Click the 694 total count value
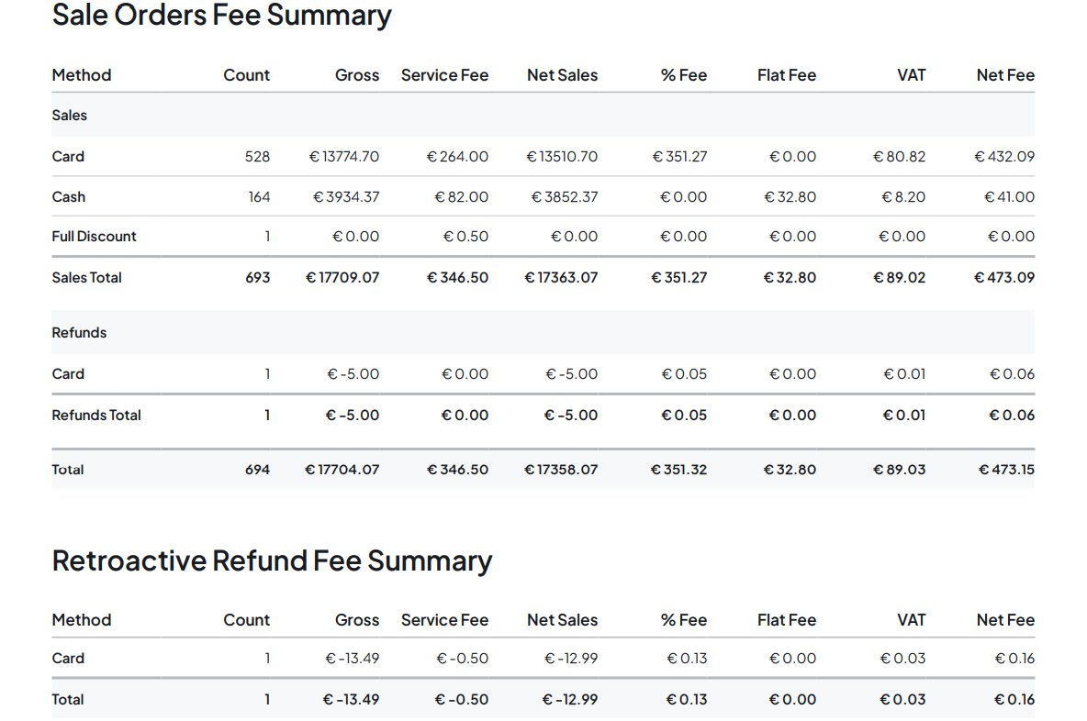This screenshot has width=1087, height=721. point(258,470)
